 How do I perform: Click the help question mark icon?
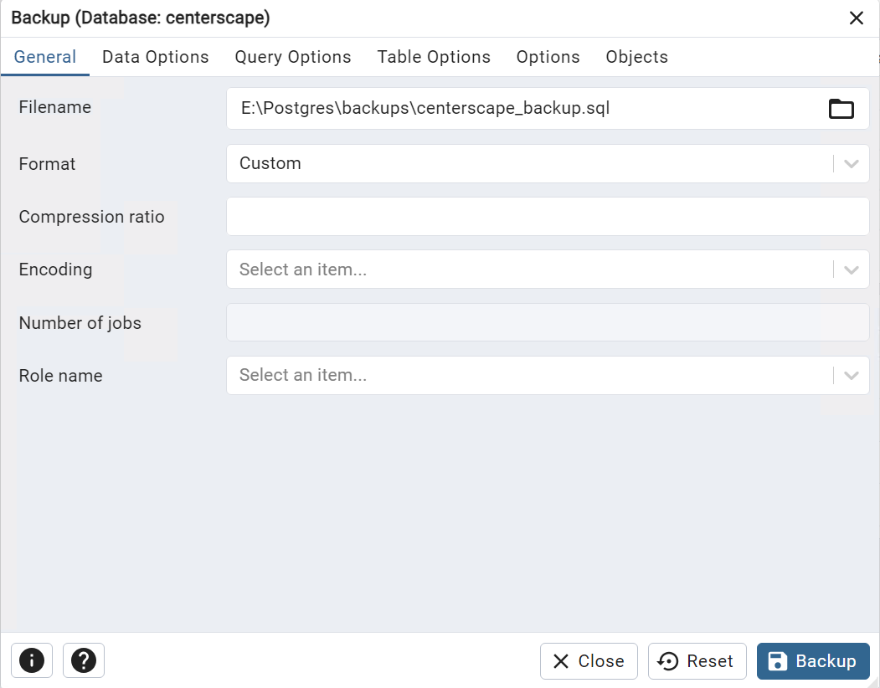pos(84,660)
